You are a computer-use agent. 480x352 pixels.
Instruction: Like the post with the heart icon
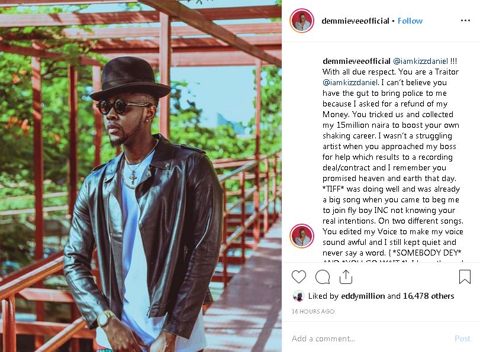(299, 277)
